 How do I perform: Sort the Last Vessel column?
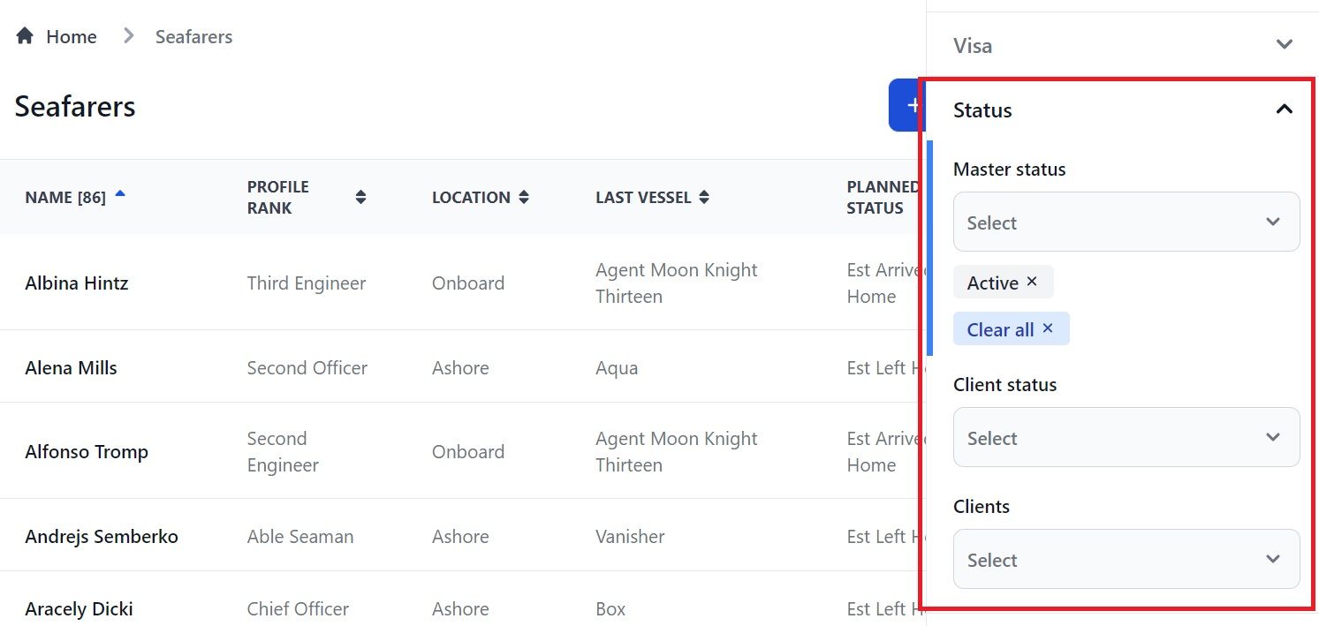[704, 198]
